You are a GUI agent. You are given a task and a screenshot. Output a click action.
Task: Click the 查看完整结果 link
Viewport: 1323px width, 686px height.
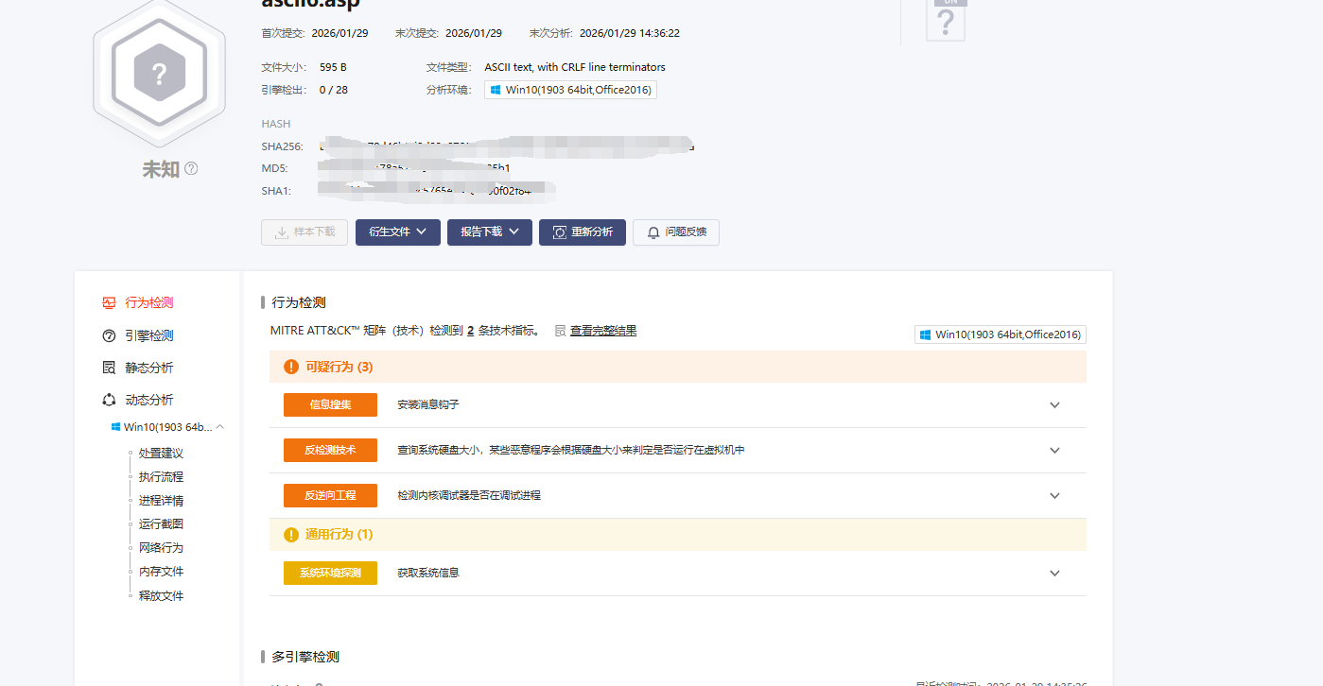coord(602,331)
